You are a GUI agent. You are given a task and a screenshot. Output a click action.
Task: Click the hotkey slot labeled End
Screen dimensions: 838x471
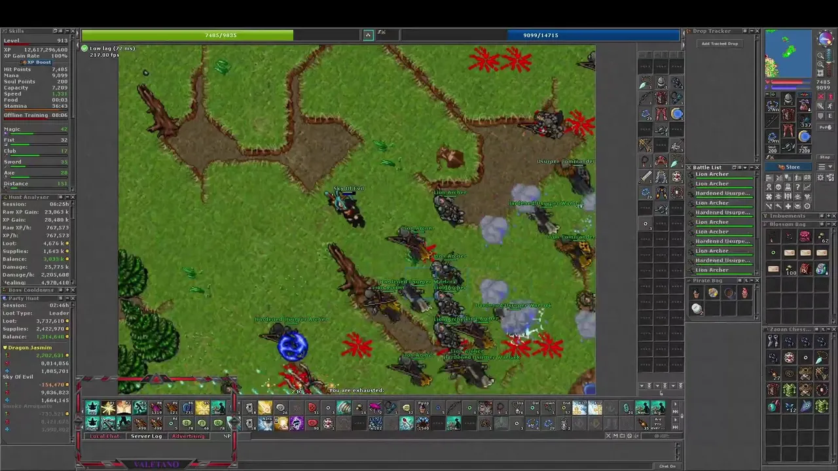(x=564, y=408)
